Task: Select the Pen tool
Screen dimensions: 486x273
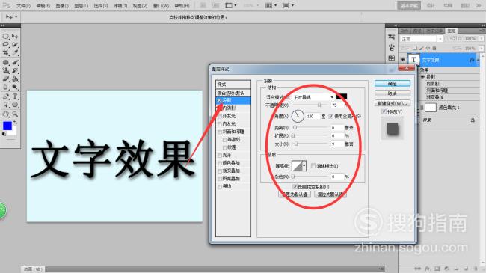Action: (5, 96)
